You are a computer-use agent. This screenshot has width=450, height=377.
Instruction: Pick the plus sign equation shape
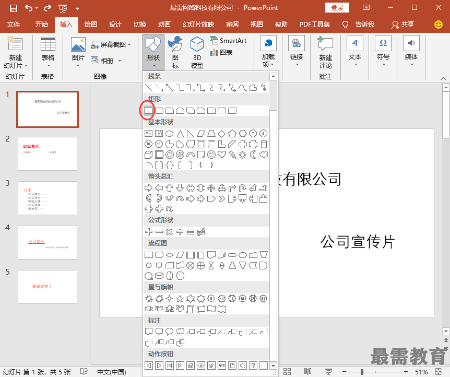pos(149,232)
